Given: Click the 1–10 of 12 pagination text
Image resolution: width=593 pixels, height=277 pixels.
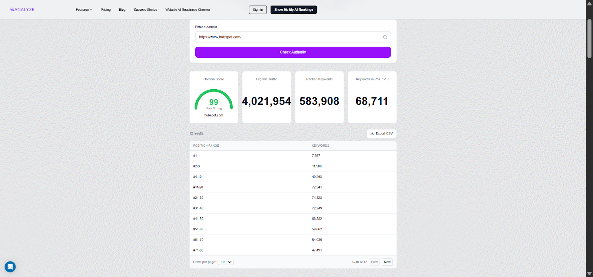Looking at the screenshot, I should (x=360, y=262).
